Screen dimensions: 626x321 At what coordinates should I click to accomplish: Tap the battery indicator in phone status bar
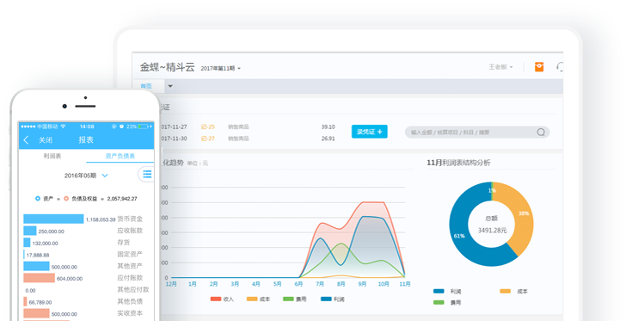tap(144, 127)
